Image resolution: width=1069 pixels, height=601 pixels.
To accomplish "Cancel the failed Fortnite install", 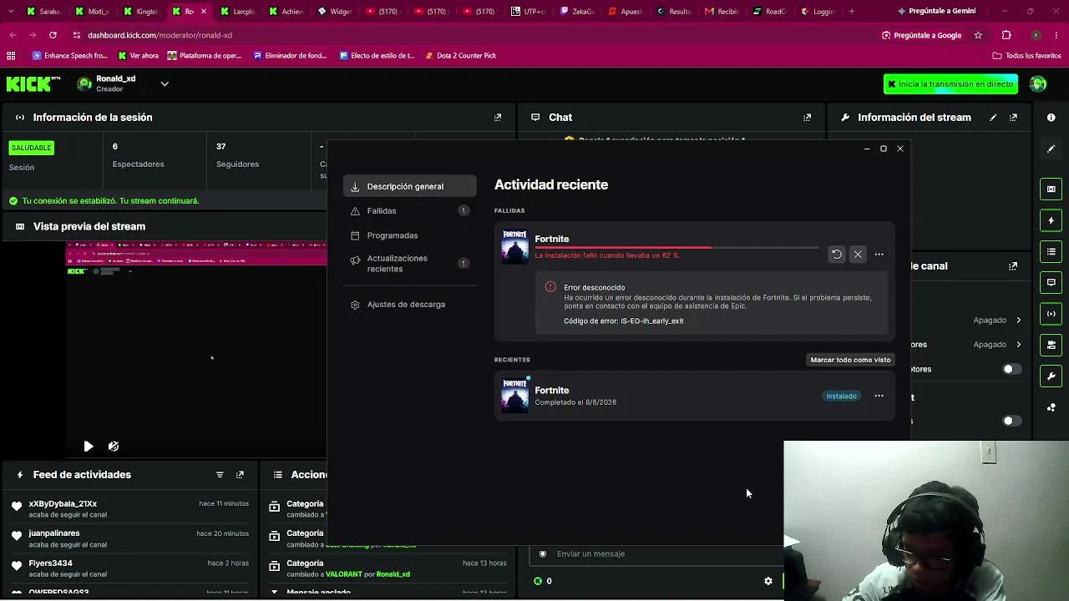I will click(x=858, y=255).
